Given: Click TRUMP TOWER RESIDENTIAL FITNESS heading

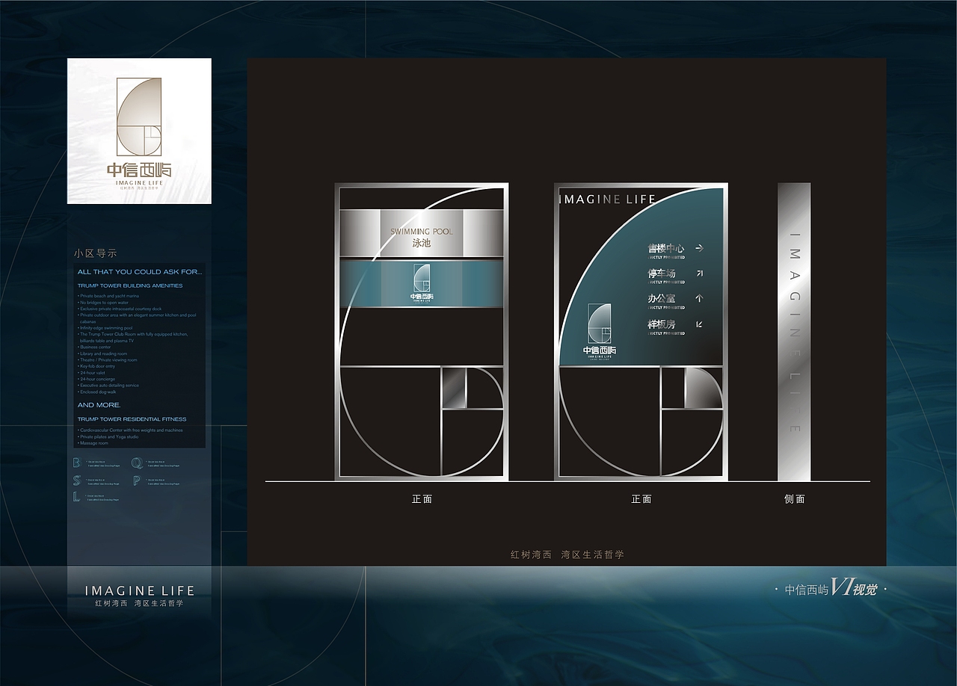Looking at the screenshot, I should [132, 419].
